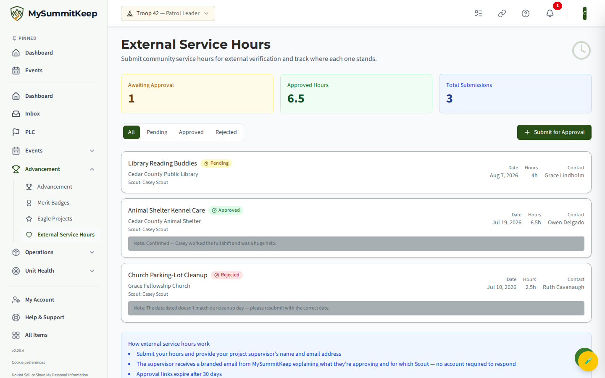Click the Help & Support lifebuoy icon
This screenshot has height=378, width=605.
point(16,317)
